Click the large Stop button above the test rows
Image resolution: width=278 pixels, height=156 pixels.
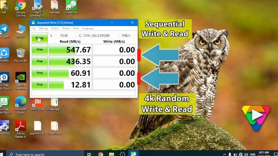(40, 38)
